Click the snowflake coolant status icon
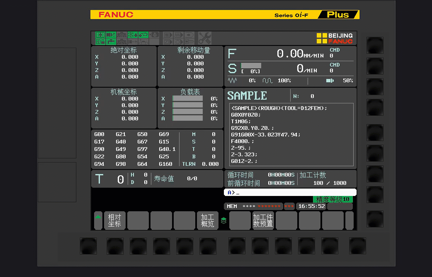The width and height of the screenshot is (432, 277). pyautogui.click(x=133, y=35)
